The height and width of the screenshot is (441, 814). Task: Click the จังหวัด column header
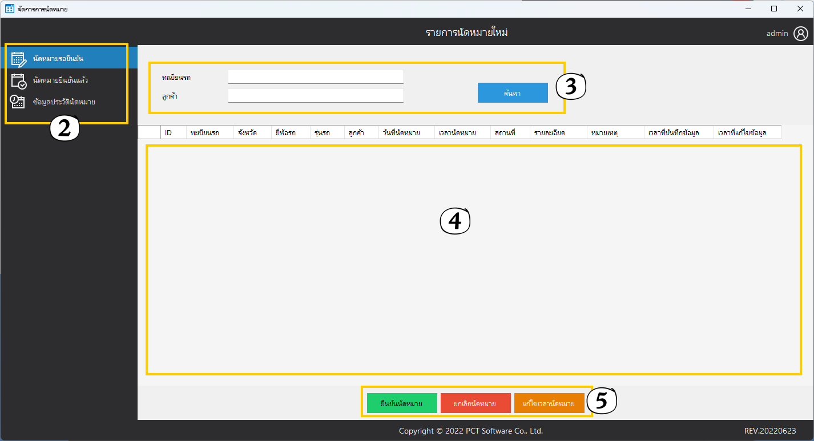[247, 132]
